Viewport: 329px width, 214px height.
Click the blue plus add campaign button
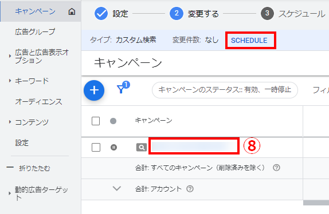point(94,90)
